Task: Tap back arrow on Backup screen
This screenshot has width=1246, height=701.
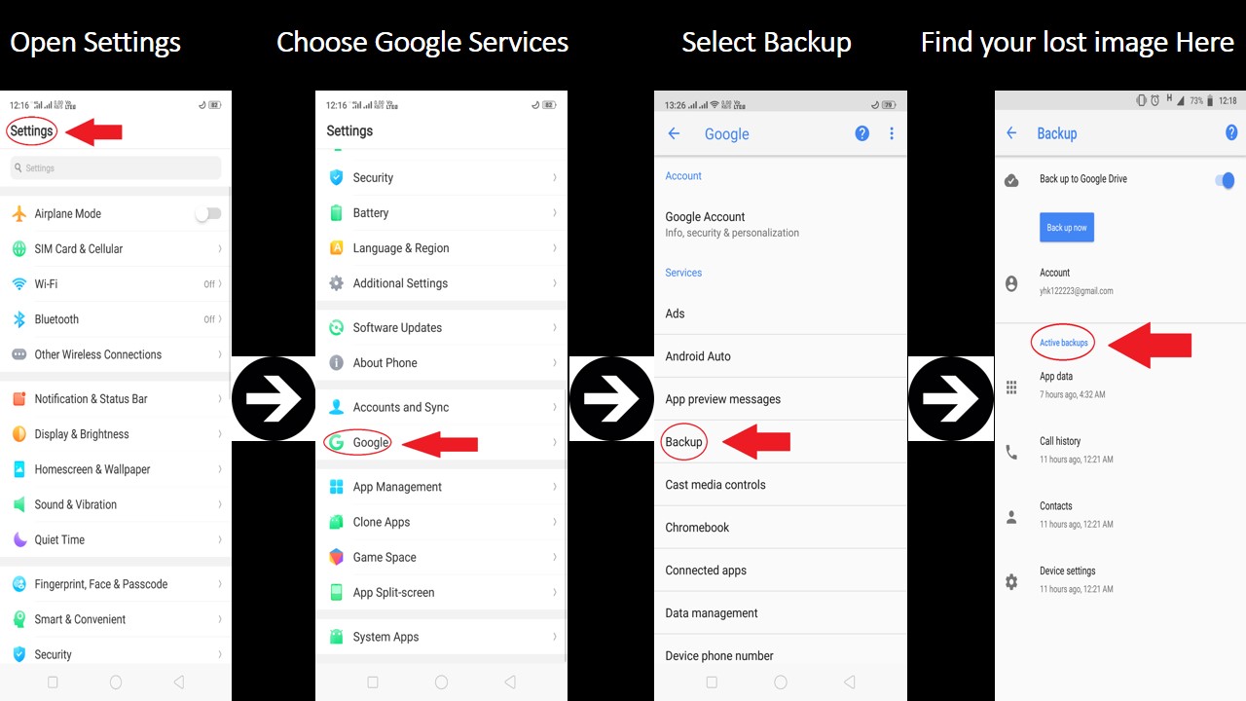Action: pyautogui.click(x=1011, y=133)
